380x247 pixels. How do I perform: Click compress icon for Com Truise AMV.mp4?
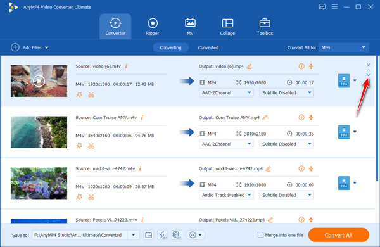(x=311, y=117)
